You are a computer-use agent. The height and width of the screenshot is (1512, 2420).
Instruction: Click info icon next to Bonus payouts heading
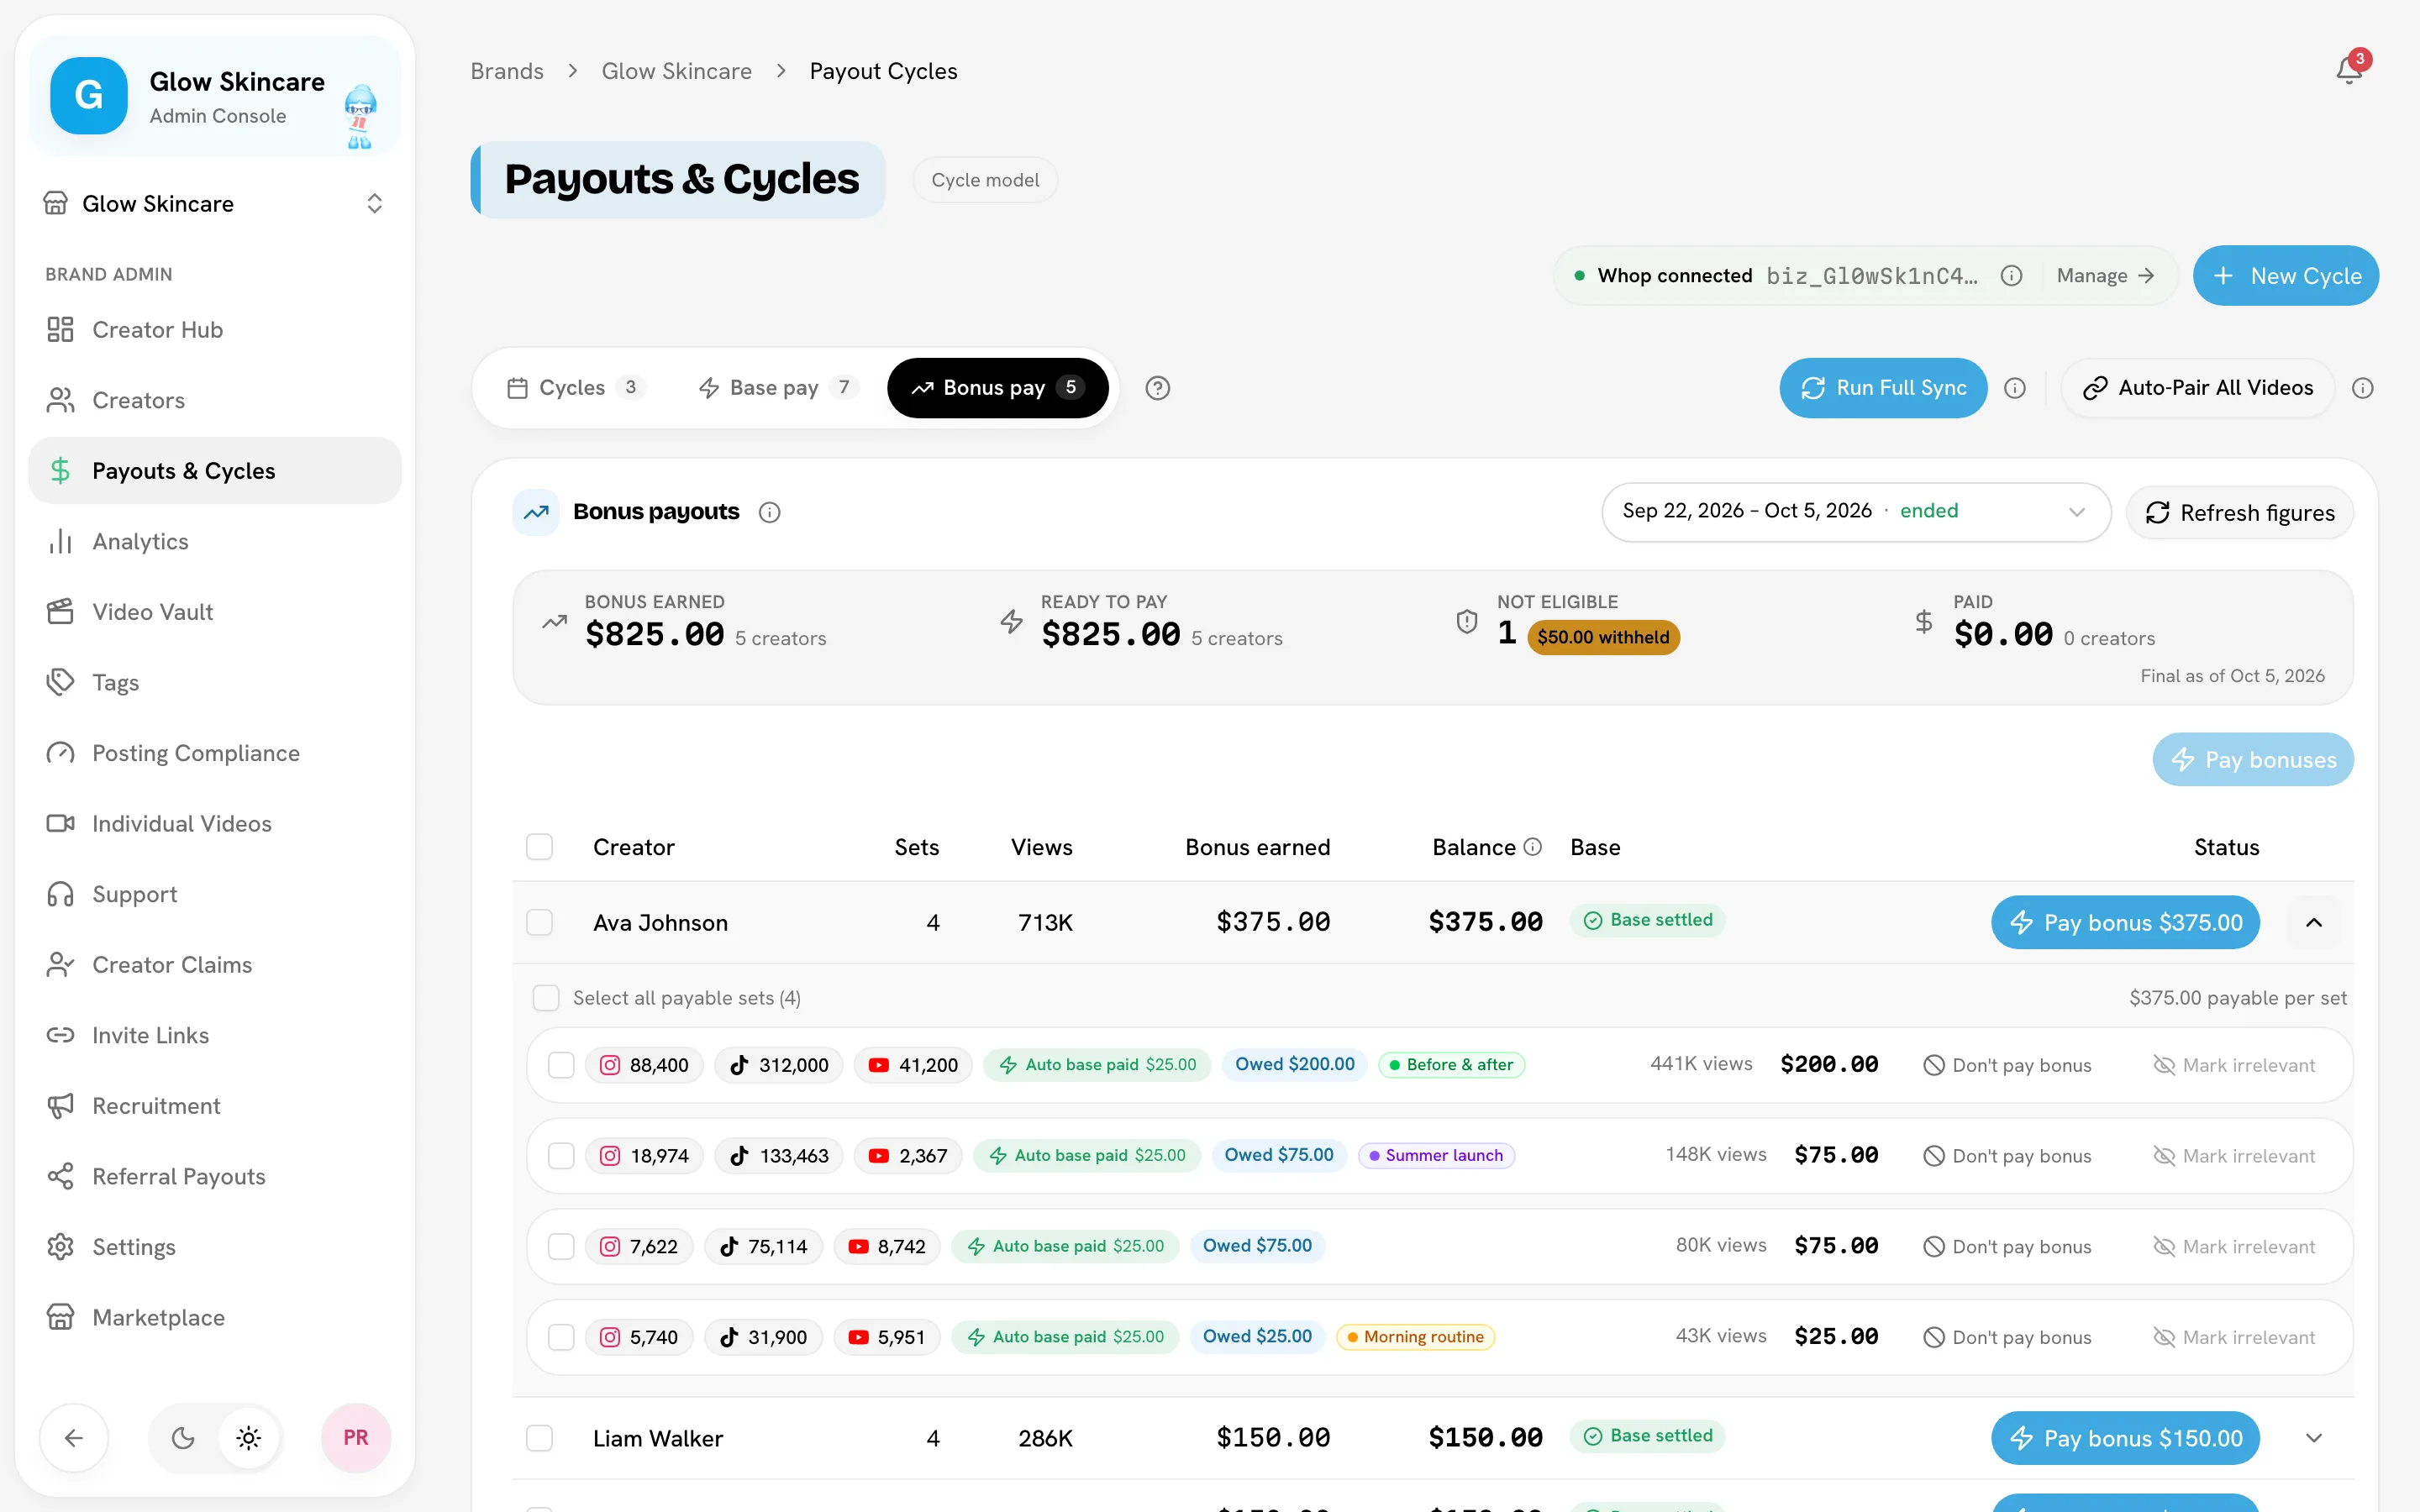[x=769, y=512]
